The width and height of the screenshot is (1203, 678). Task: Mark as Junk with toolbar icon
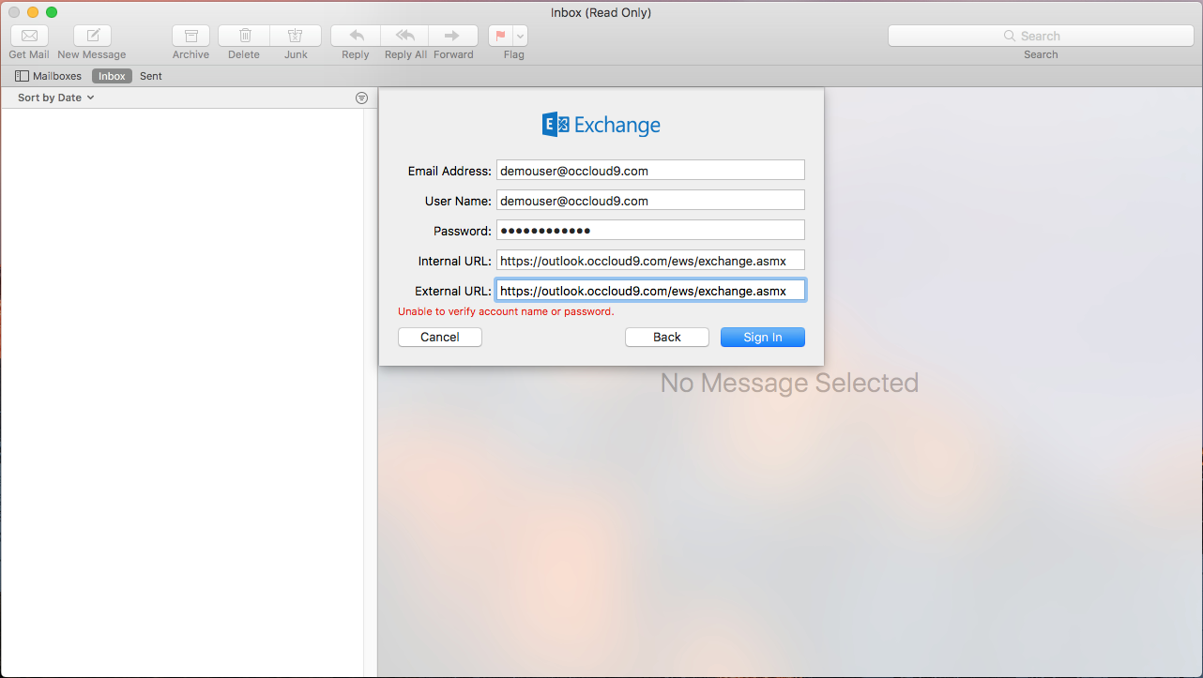pos(296,36)
